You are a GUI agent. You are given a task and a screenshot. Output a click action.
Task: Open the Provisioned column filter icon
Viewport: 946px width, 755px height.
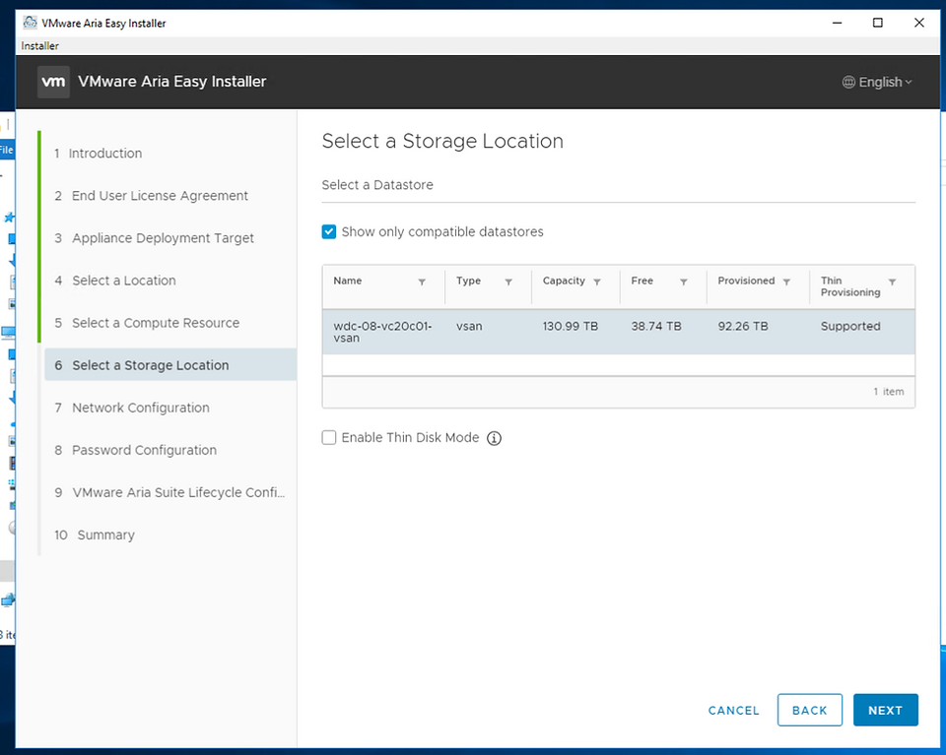click(x=786, y=282)
